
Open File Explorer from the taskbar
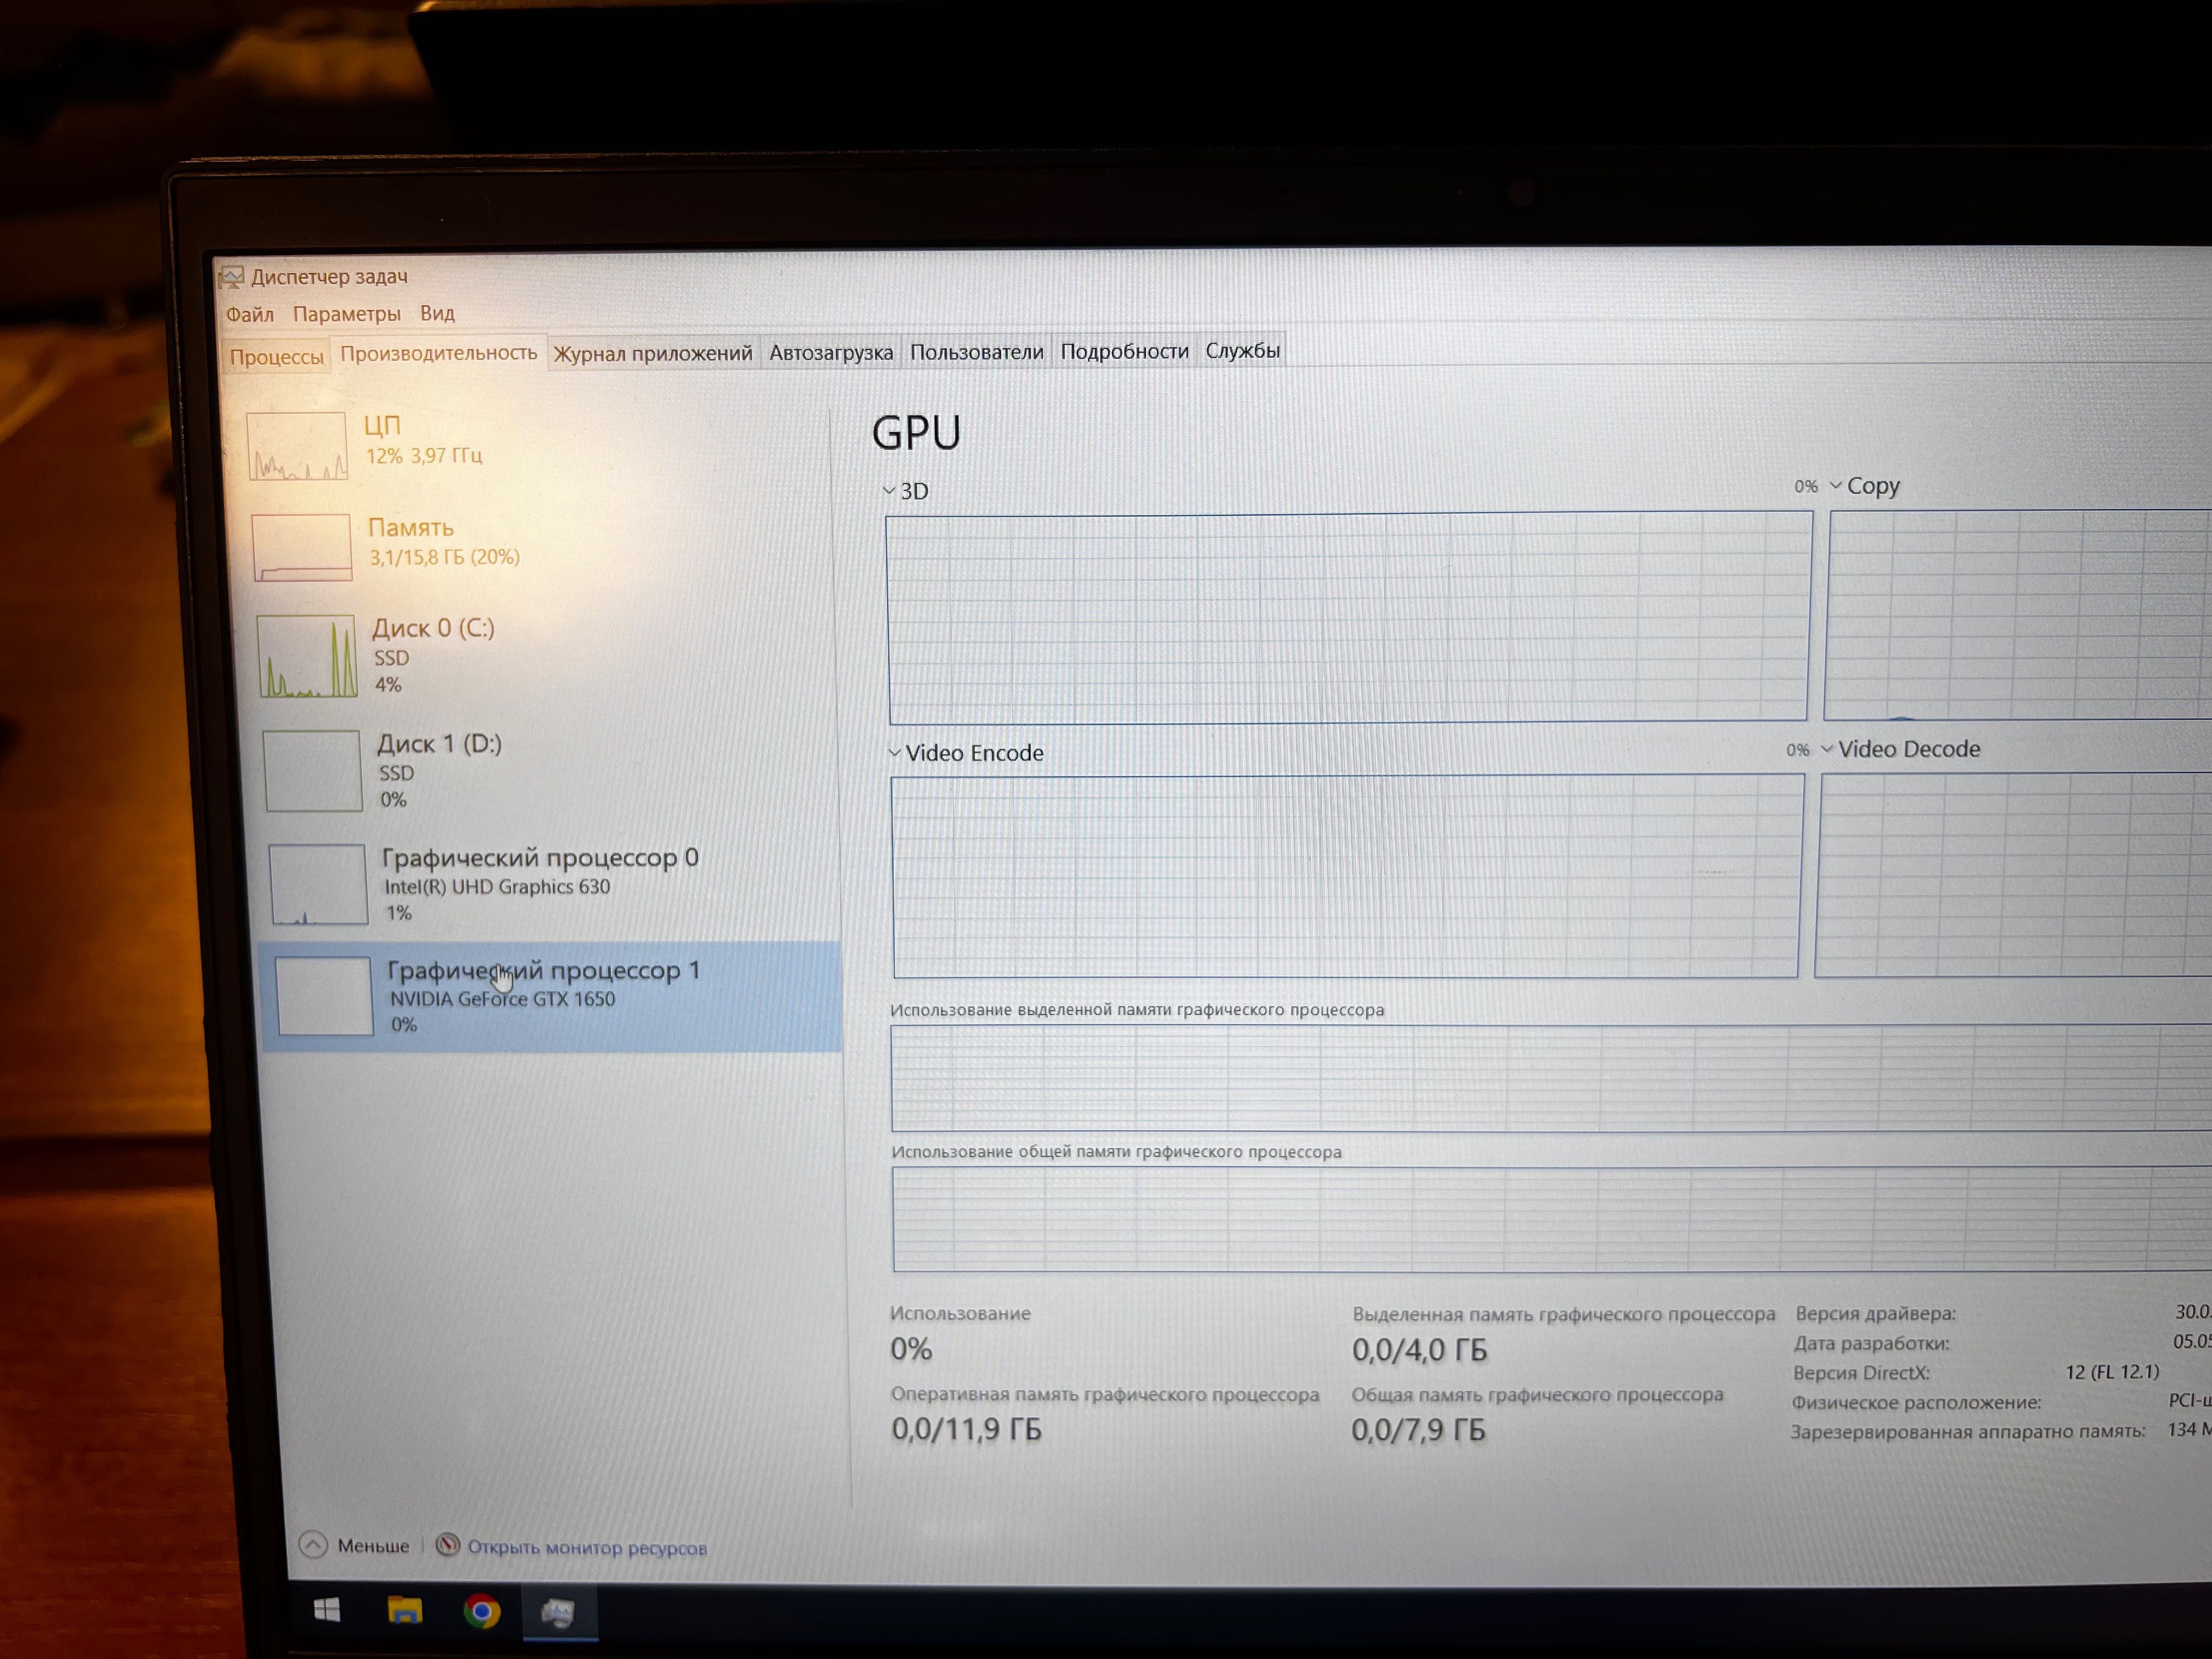[405, 1610]
